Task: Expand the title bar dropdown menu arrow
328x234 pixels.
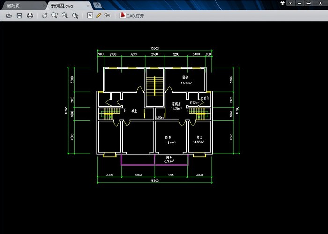Action: 291,3
